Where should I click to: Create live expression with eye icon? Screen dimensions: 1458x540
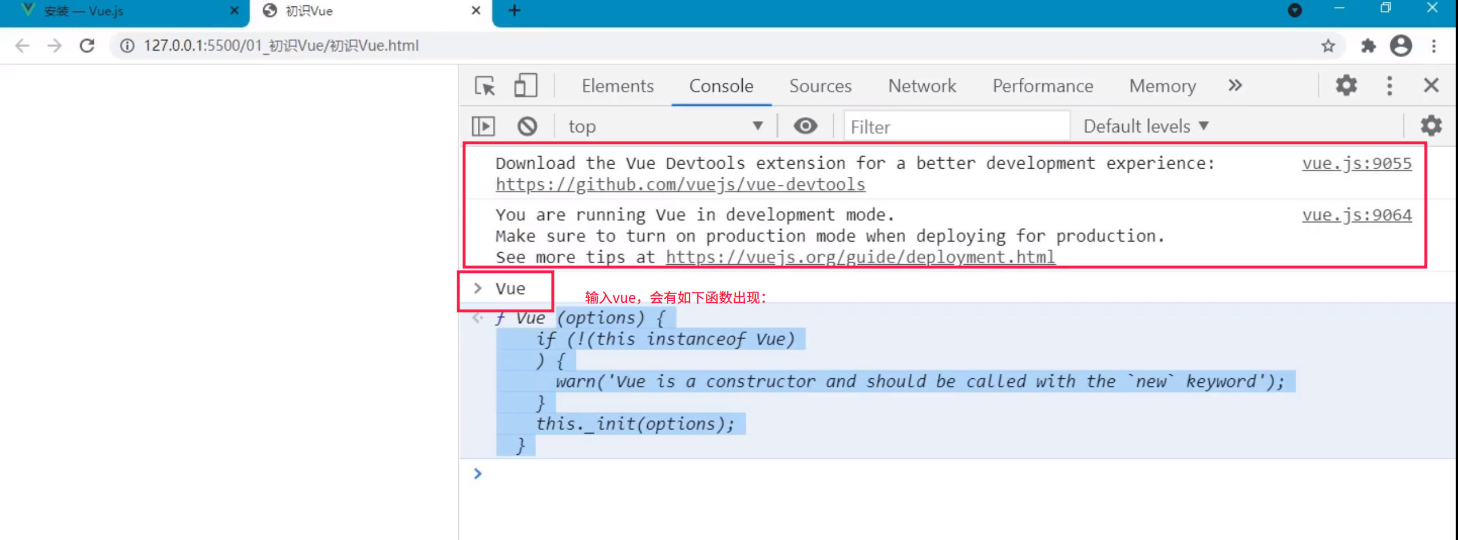[805, 126]
